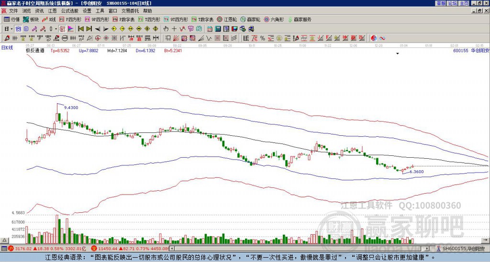Step chart left with black left arrow
490x262 pixels.
98,29
